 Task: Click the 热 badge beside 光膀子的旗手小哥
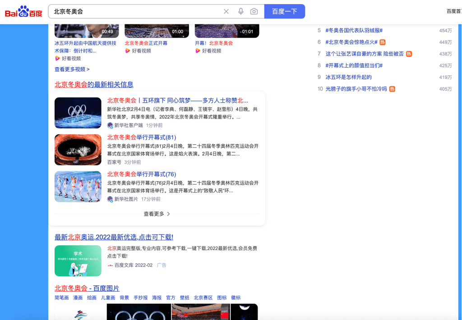tap(392, 89)
